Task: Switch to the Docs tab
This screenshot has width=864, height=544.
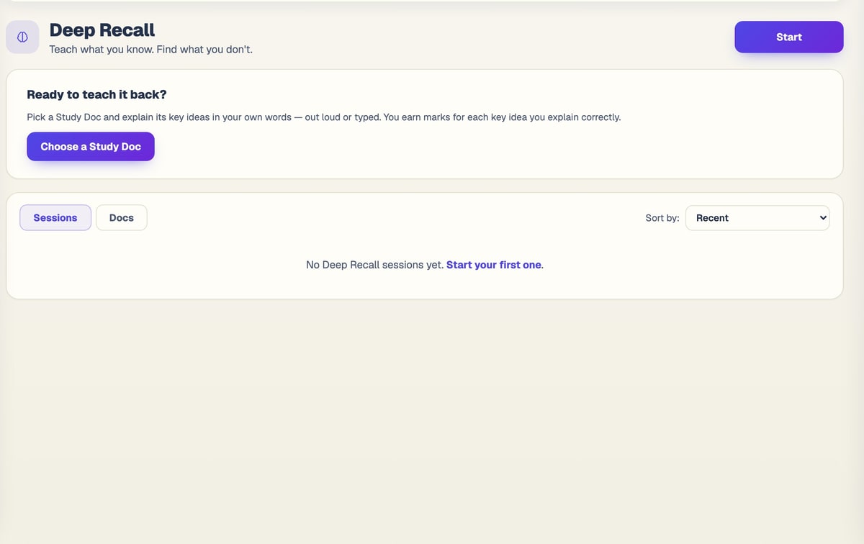Action: (x=122, y=217)
